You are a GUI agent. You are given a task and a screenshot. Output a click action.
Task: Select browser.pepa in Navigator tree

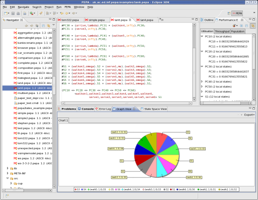click(x=33, y=48)
